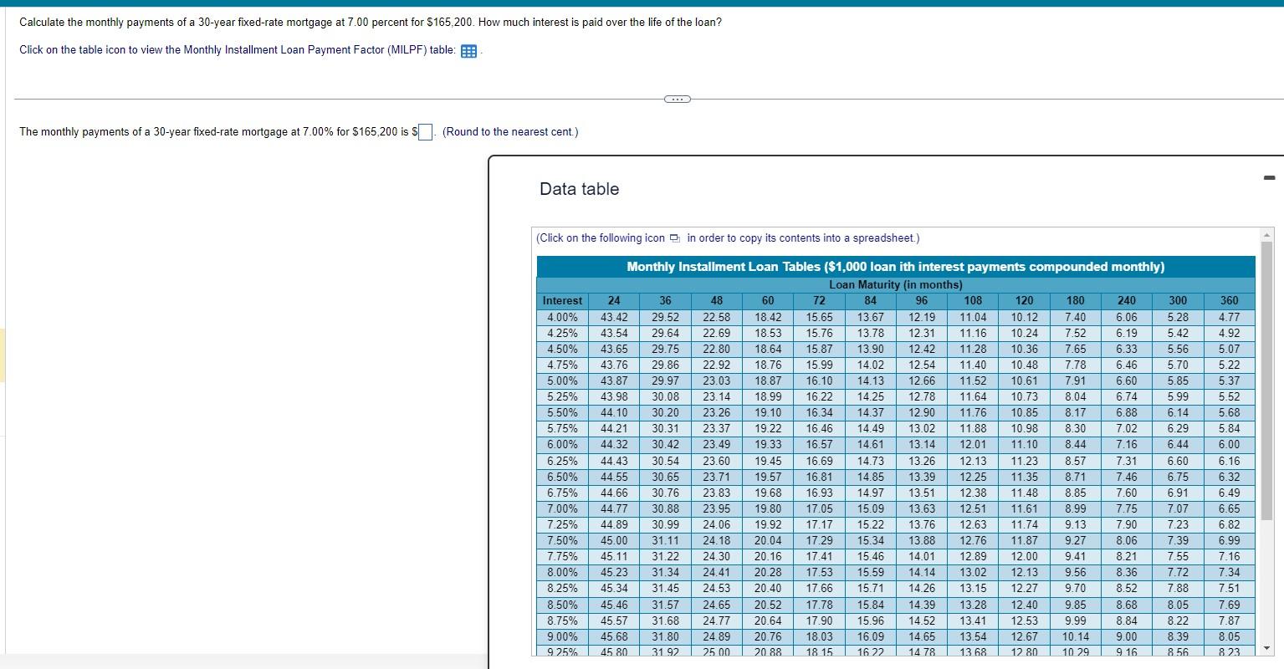Screen dimensions: 1284x669
Task: Click the minimize dash icon on the Data table panel
Action: click(x=1268, y=176)
